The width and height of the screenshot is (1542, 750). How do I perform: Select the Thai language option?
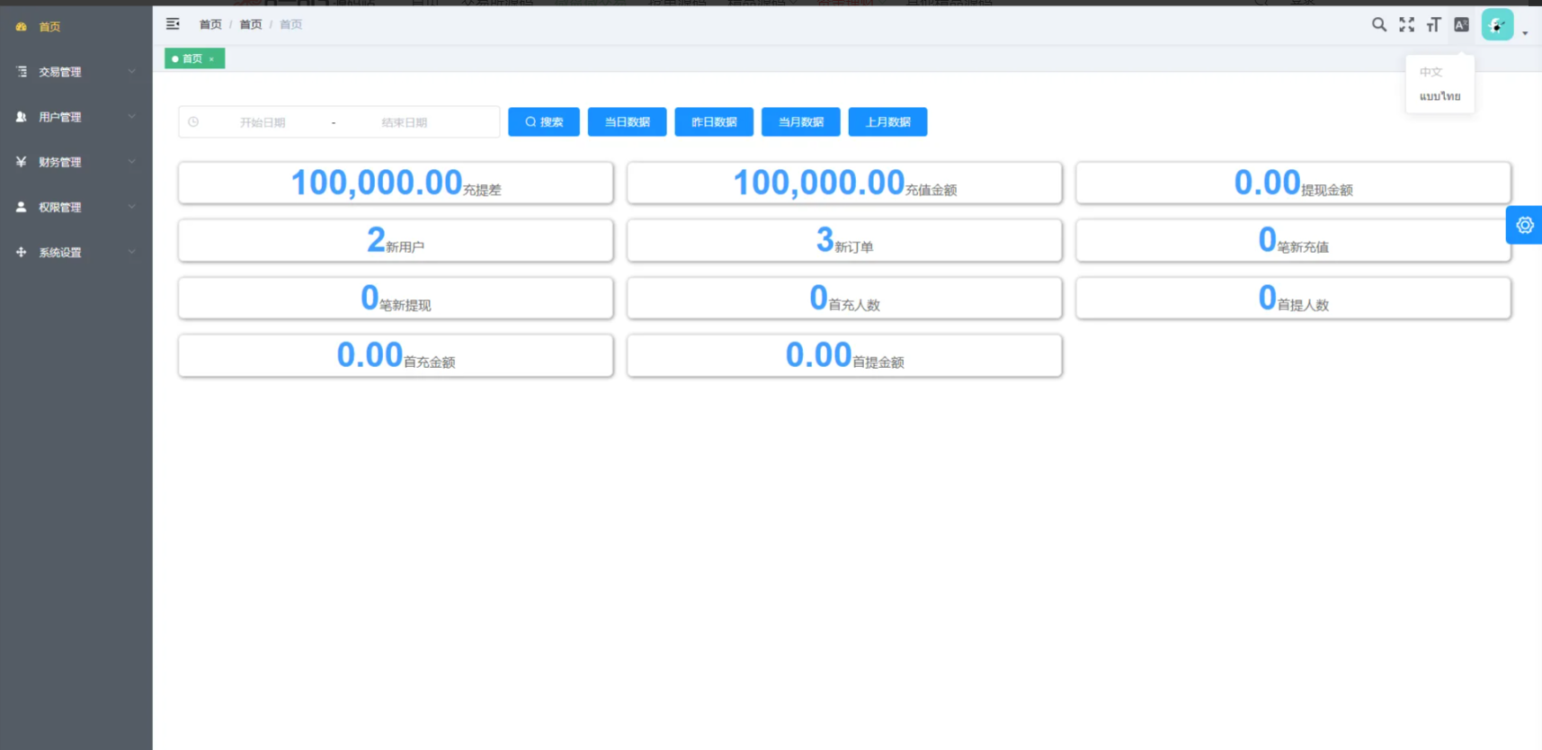(1439, 96)
